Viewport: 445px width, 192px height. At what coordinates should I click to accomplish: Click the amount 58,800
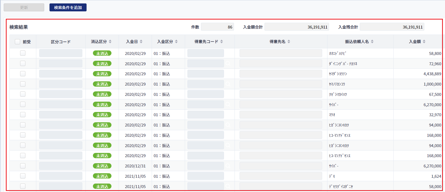(435, 53)
